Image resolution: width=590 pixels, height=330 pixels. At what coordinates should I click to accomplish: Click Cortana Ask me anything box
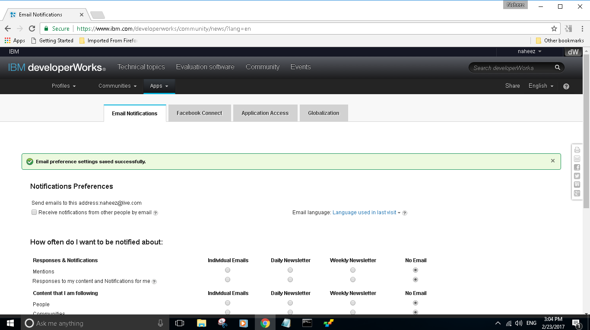tap(94, 323)
